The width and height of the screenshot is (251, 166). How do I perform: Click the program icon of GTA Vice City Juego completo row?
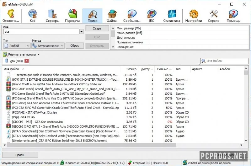pos(8,98)
